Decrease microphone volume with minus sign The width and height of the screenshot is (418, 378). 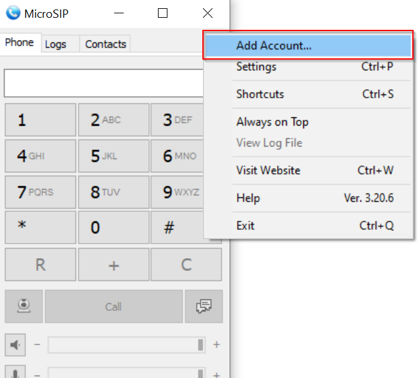[37, 375]
